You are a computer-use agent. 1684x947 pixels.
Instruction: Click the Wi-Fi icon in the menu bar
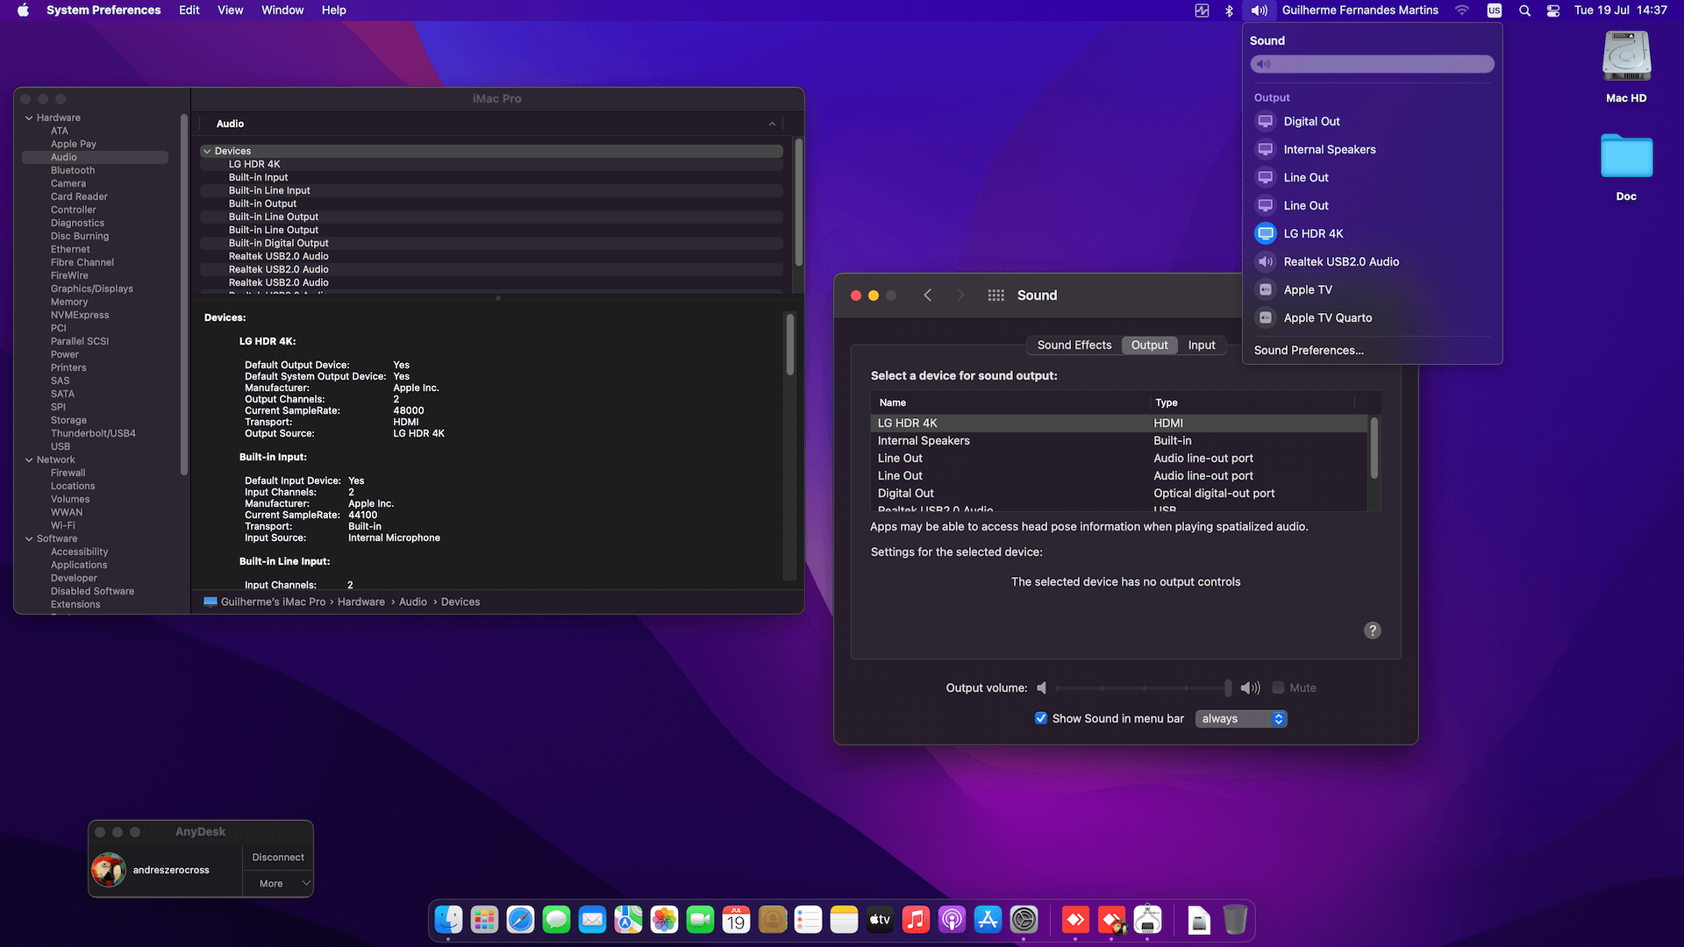[x=1461, y=11]
